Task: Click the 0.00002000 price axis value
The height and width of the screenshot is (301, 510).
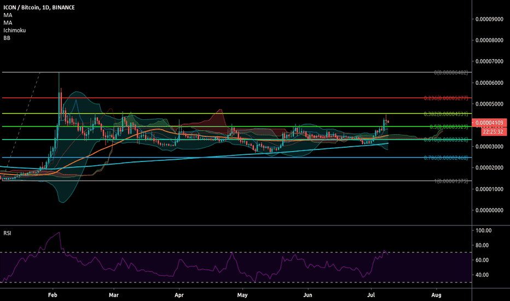Action: pos(490,168)
